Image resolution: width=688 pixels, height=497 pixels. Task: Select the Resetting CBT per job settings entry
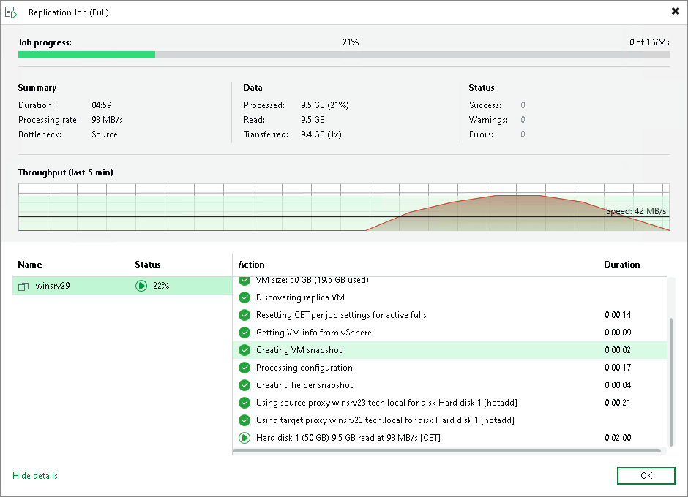(x=341, y=315)
